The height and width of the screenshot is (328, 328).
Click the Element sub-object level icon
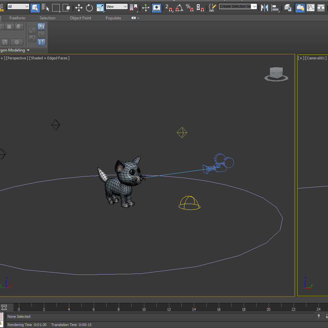coord(19,26)
